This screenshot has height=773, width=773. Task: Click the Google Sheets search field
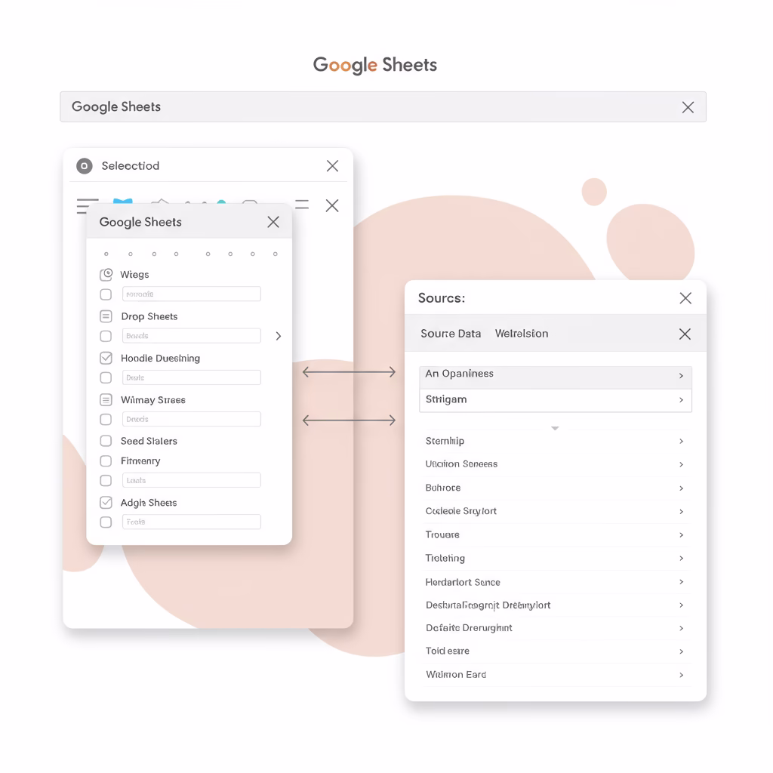point(383,106)
